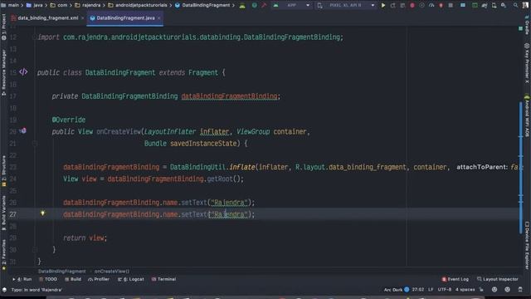Open the Profiler tool window tab
531x299 pixels.
coord(99,279)
